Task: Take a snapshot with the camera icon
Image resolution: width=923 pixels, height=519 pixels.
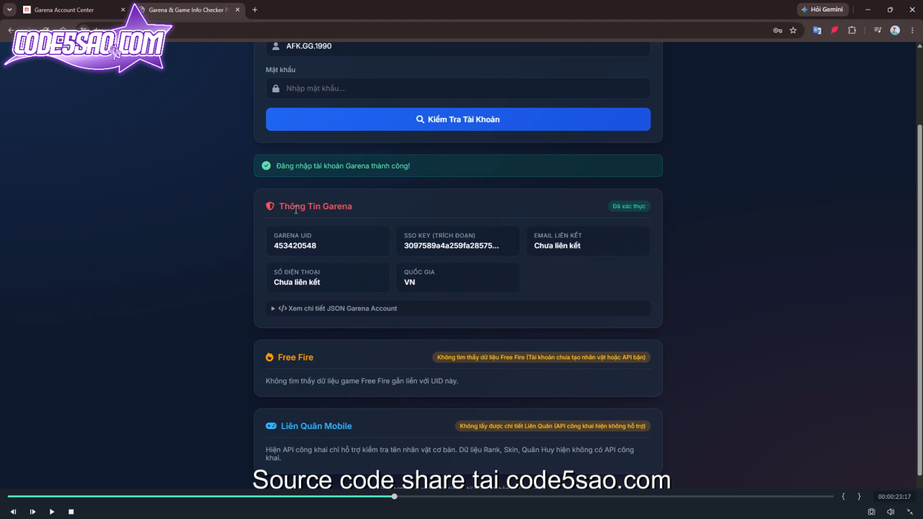Action: 872,512
